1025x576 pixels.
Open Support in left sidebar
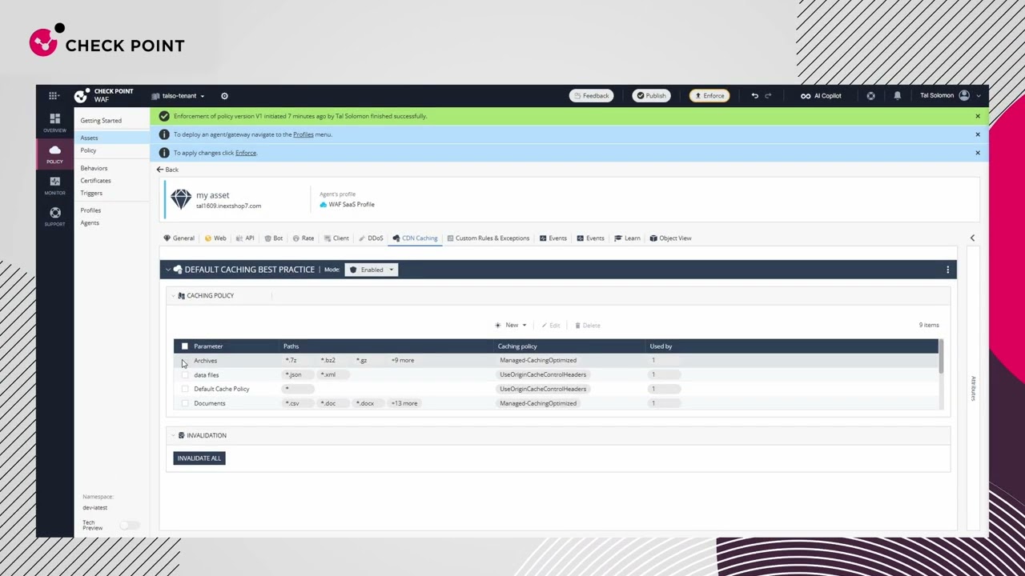click(x=54, y=217)
